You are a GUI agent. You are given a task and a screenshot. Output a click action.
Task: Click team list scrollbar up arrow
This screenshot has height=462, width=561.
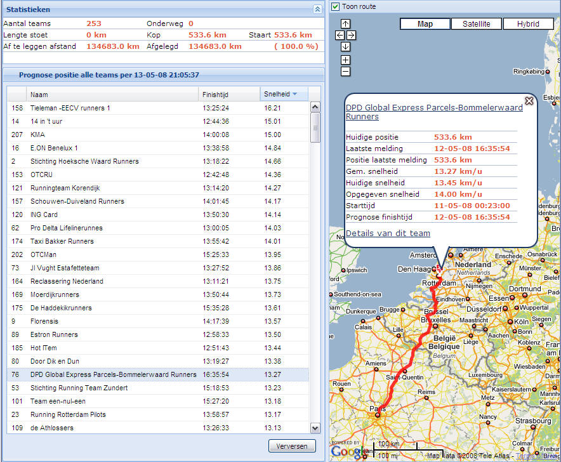(315, 107)
